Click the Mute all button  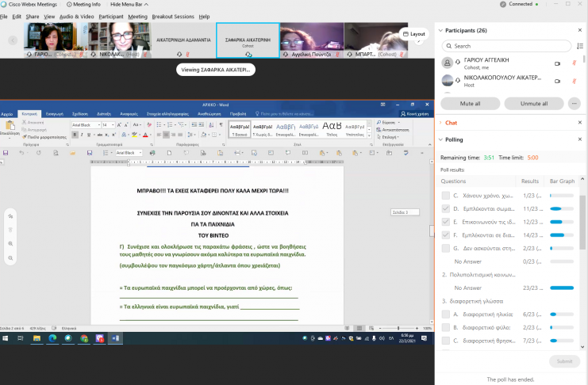pyautogui.click(x=469, y=103)
